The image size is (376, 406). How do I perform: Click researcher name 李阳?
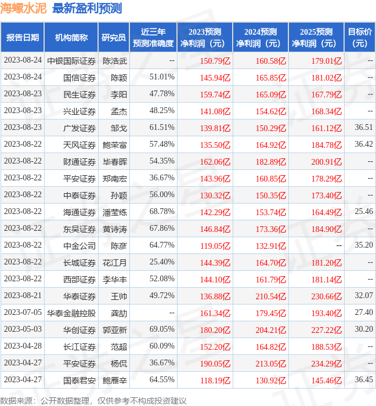point(119,95)
